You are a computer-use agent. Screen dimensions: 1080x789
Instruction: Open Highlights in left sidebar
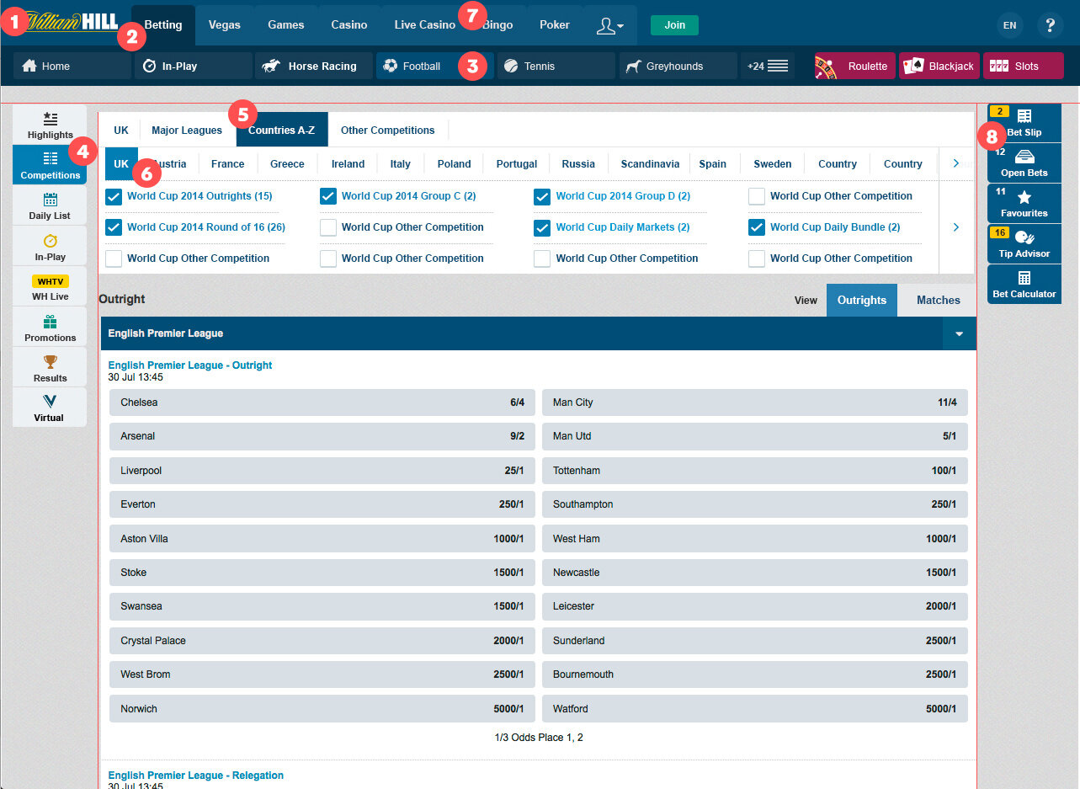[x=50, y=125]
